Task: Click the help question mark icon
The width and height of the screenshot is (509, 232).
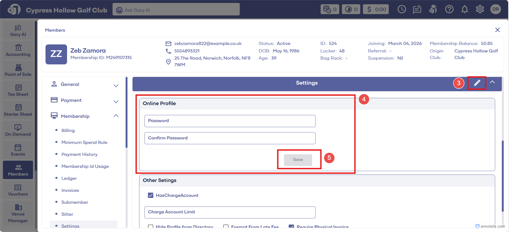Action: (449, 10)
